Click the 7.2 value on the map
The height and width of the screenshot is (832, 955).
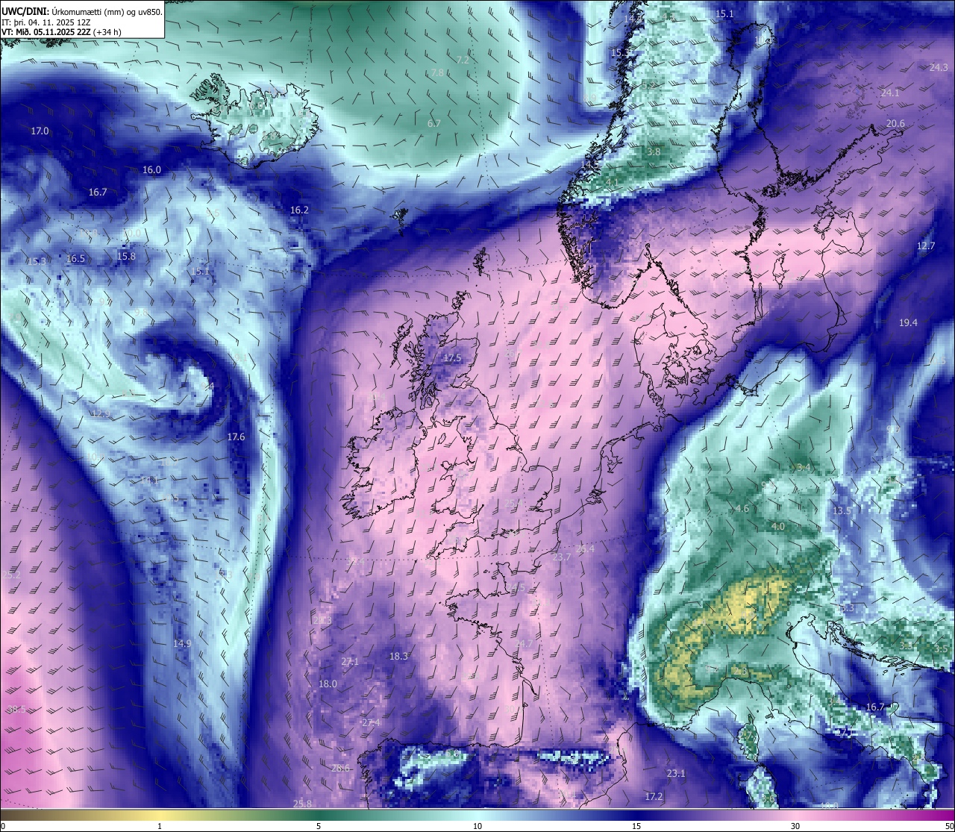point(463,60)
